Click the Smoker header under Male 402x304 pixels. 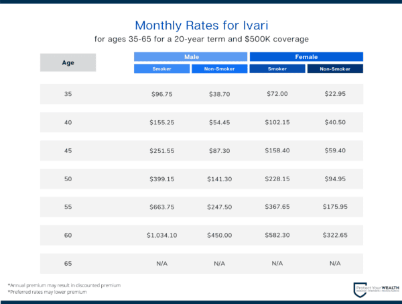(161, 68)
